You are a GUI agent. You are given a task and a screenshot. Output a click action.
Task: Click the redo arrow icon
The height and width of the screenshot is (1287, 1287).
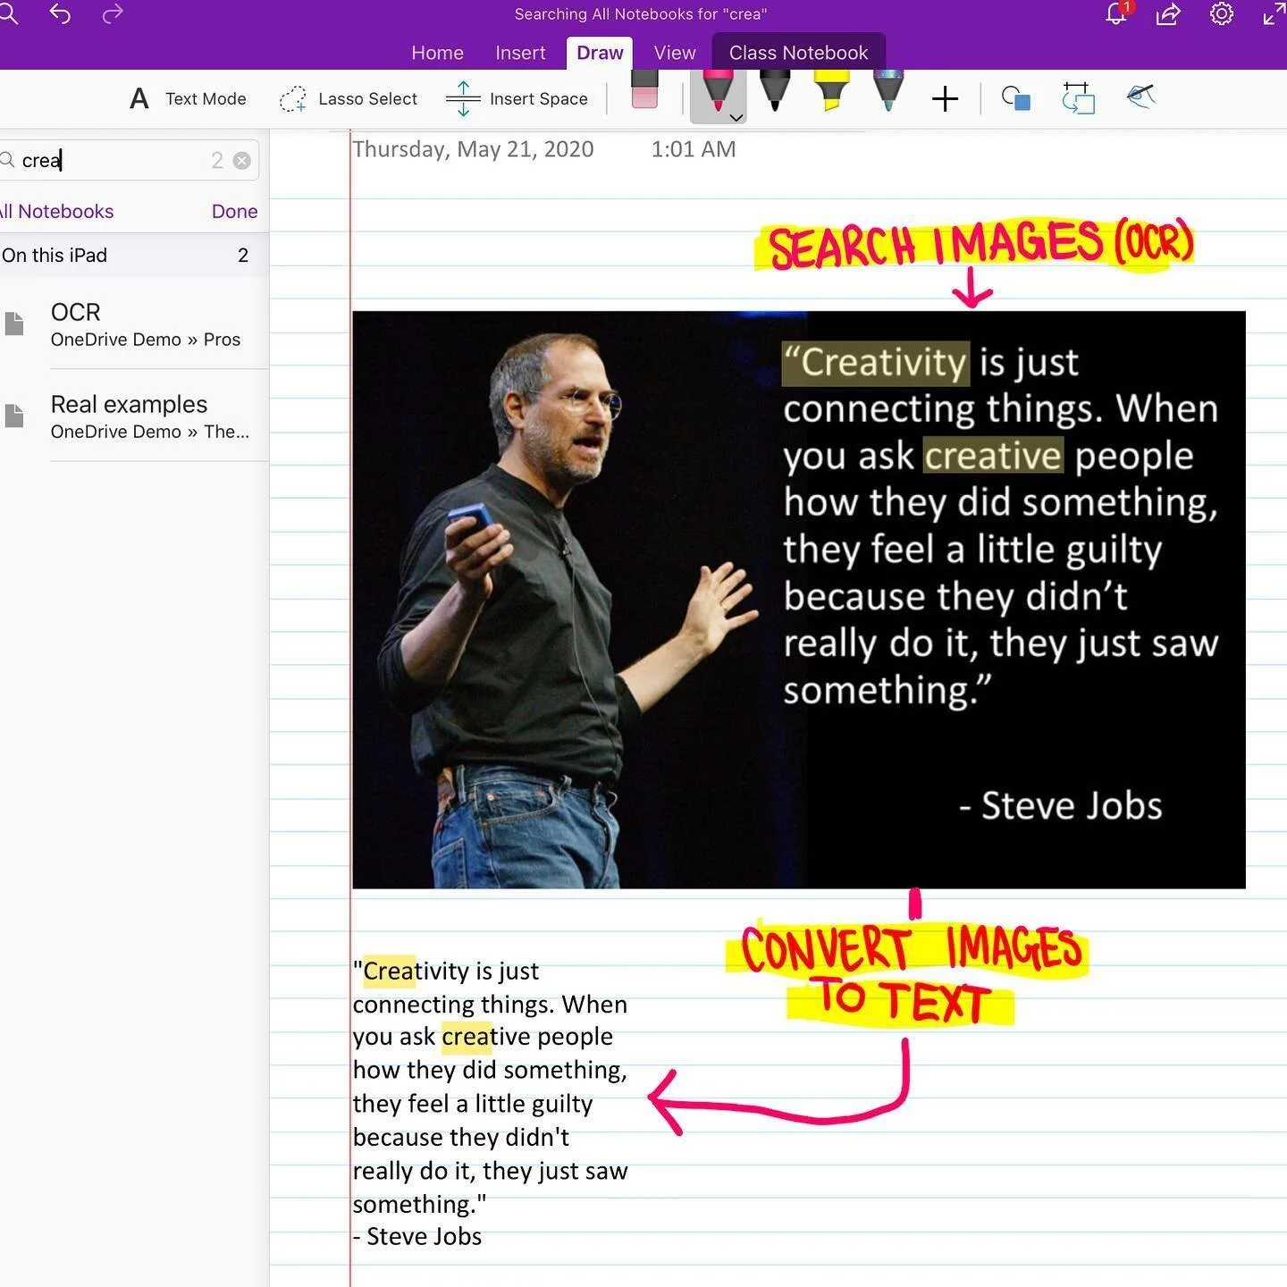click(x=113, y=13)
